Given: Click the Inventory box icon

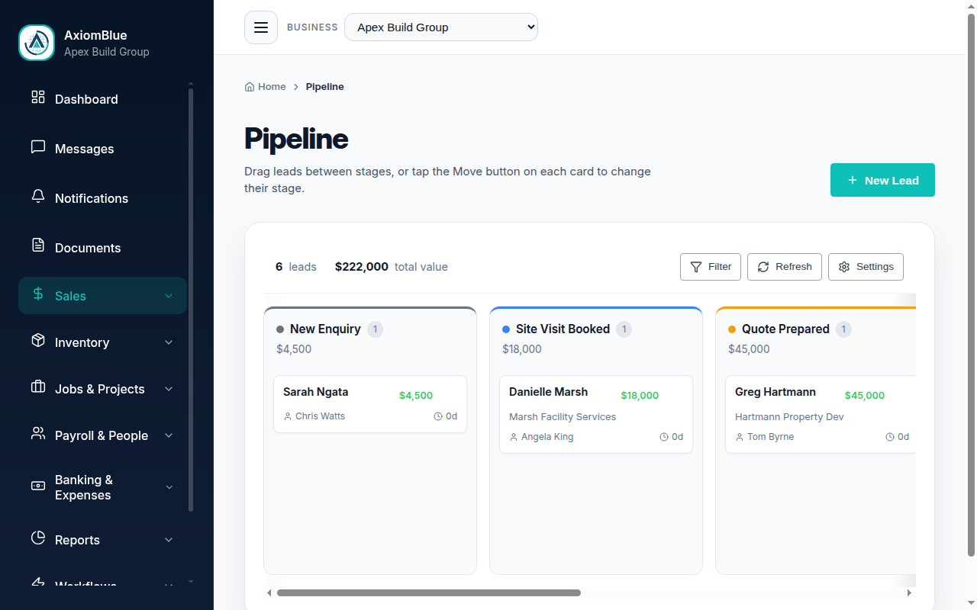Looking at the screenshot, I should [x=38, y=341].
